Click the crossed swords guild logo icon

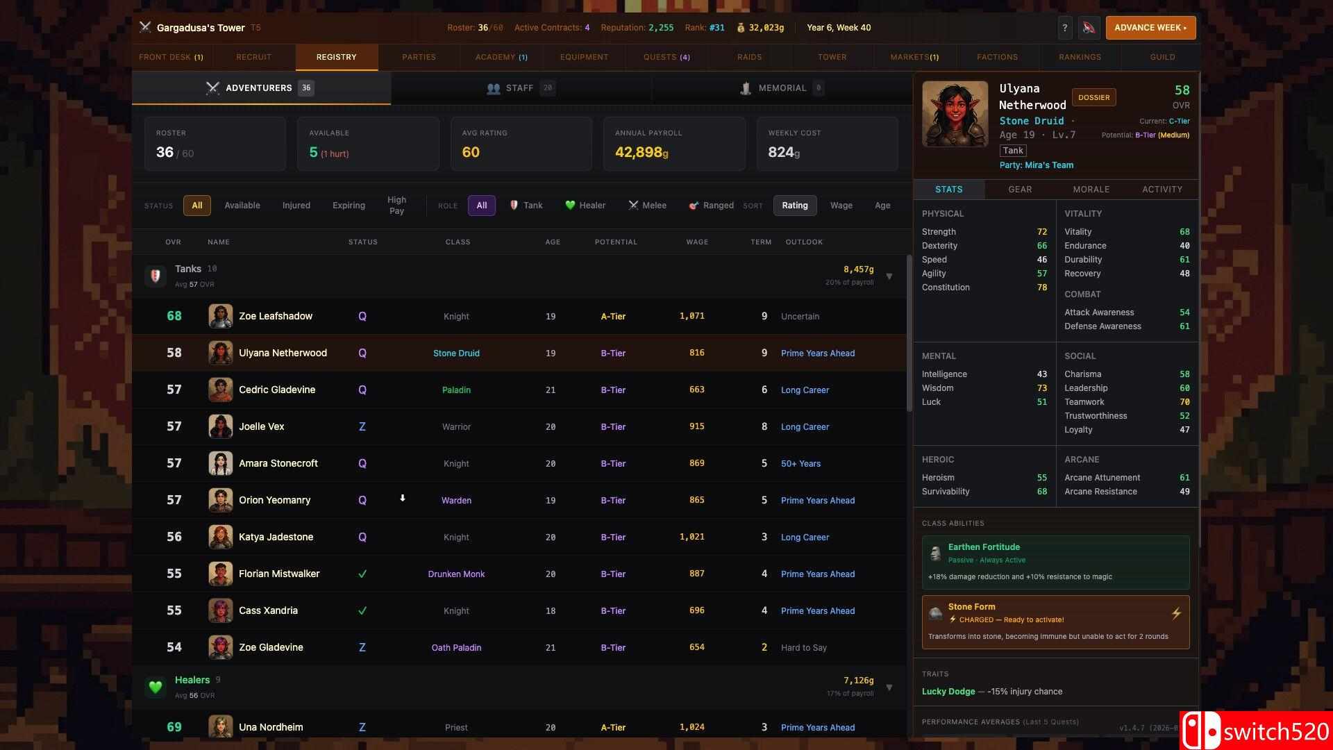click(145, 28)
